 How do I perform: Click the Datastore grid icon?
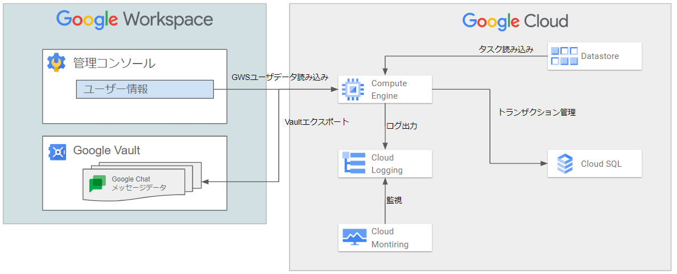564,56
